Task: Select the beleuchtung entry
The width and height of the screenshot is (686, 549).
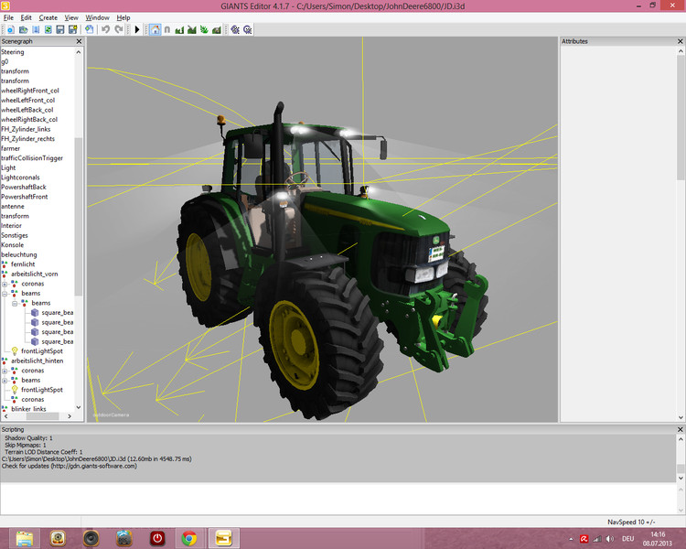Action: (x=19, y=254)
